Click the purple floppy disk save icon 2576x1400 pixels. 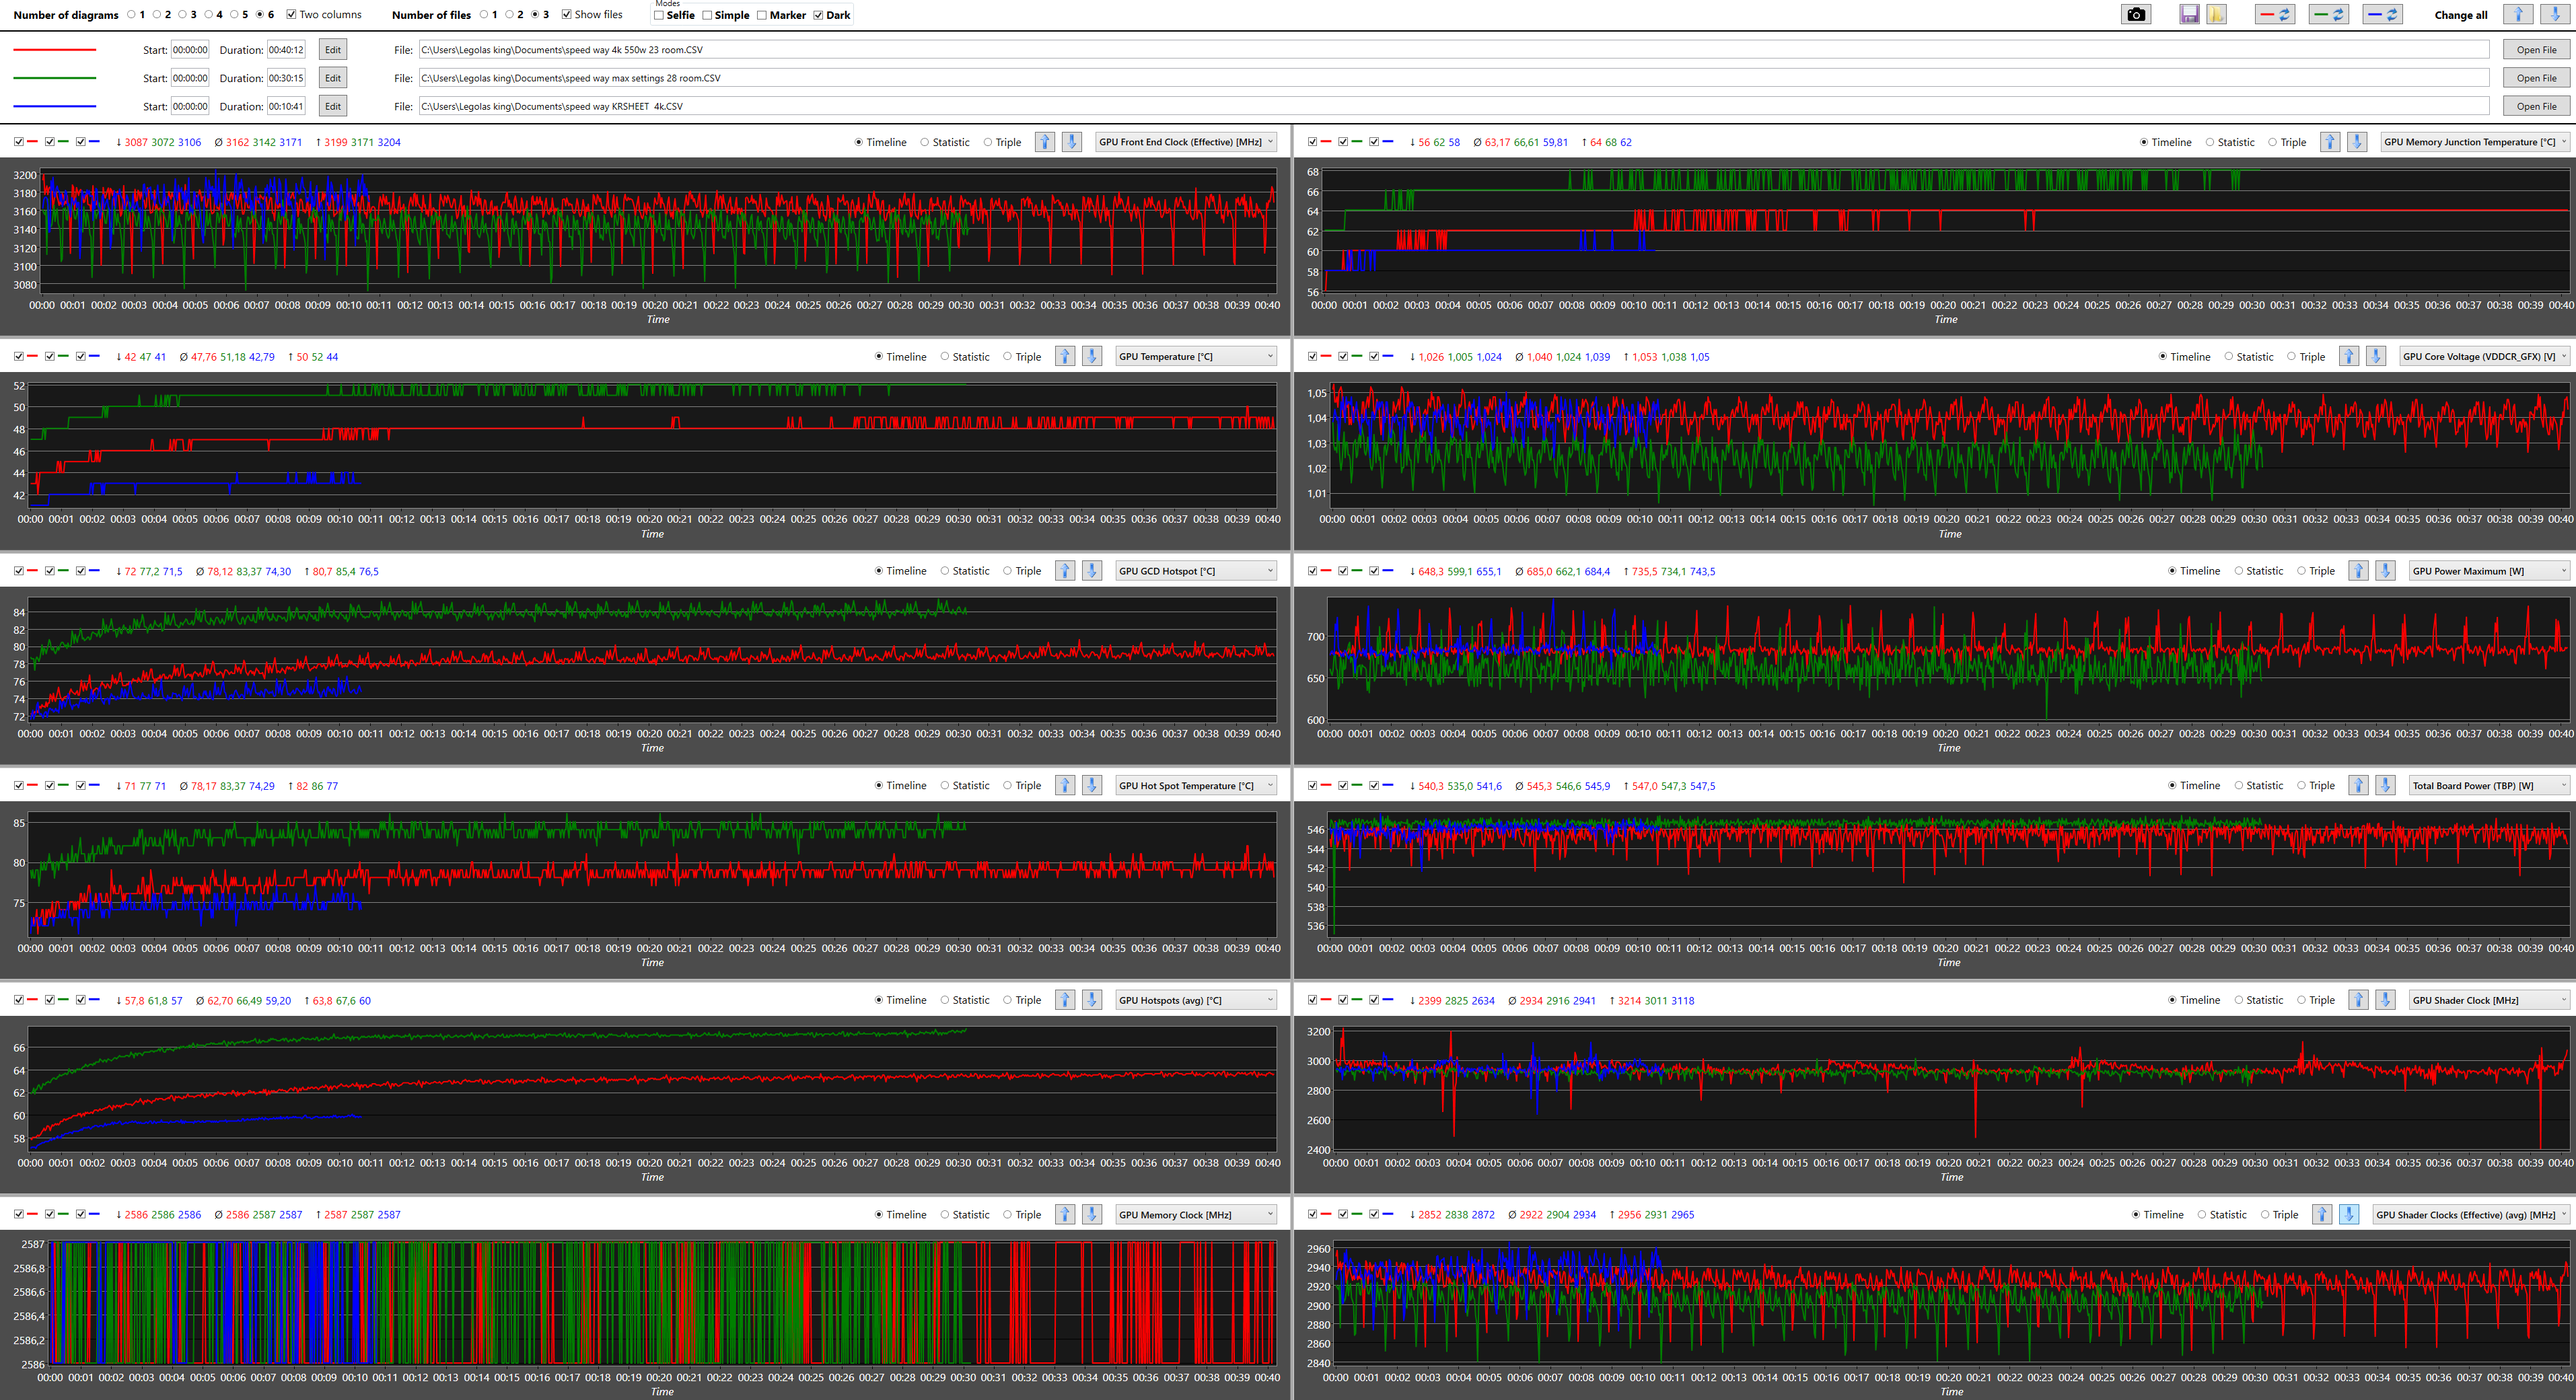click(2189, 14)
